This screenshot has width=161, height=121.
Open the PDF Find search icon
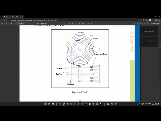[x=131, y=23]
